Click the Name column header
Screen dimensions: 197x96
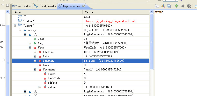tap(47, 12)
